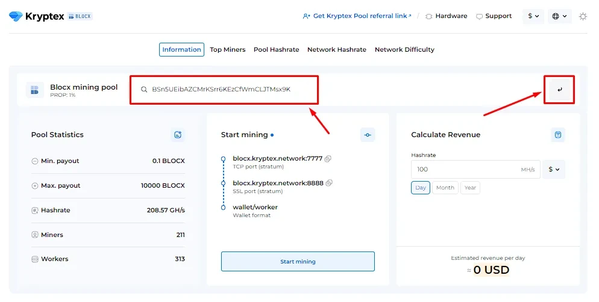Click the Start mining button
The height and width of the screenshot is (302, 599).
click(x=298, y=262)
